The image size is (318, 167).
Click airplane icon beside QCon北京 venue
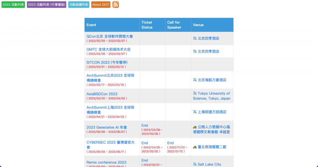(x=195, y=38)
